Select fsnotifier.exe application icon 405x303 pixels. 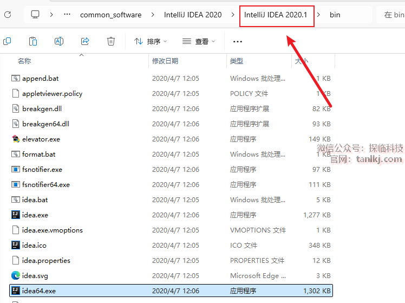(16, 169)
